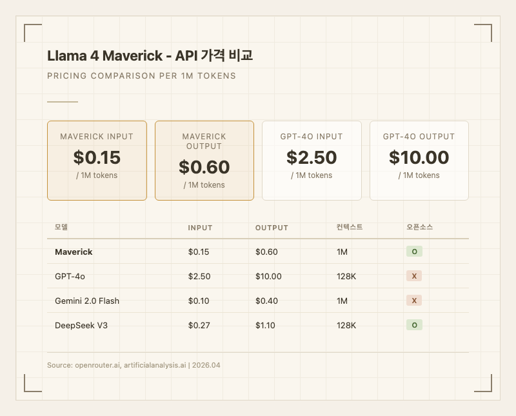
Task: Select the Maverick model name in table
Action: point(74,252)
